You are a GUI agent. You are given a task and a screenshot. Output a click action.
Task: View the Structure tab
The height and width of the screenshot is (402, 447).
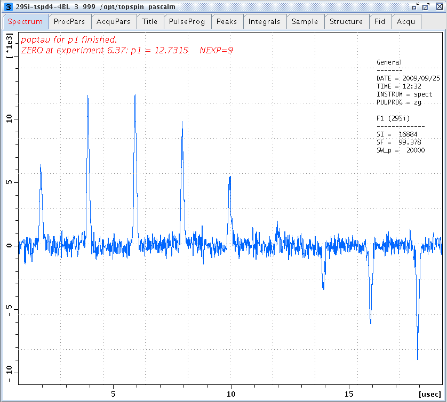pos(347,22)
